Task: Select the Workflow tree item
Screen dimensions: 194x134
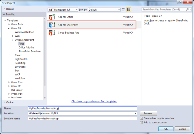Action: click(x=20, y=78)
